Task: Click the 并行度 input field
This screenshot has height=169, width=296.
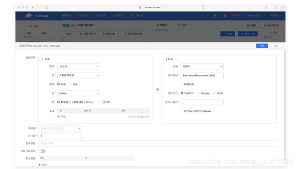Action: click(60, 136)
